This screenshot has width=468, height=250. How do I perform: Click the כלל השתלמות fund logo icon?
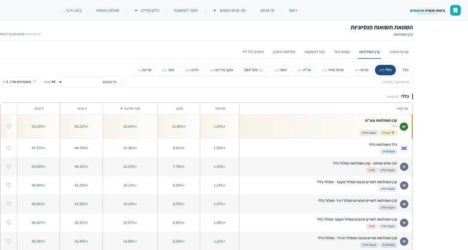tap(404, 148)
